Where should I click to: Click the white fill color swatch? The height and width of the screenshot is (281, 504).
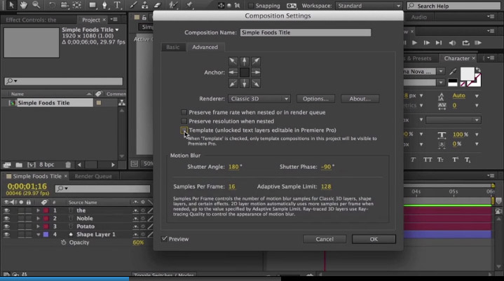point(467,74)
